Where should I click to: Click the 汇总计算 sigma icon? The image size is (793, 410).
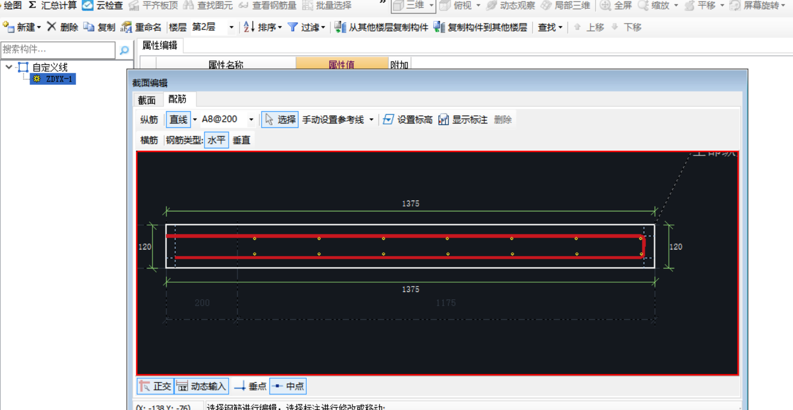click(32, 5)
